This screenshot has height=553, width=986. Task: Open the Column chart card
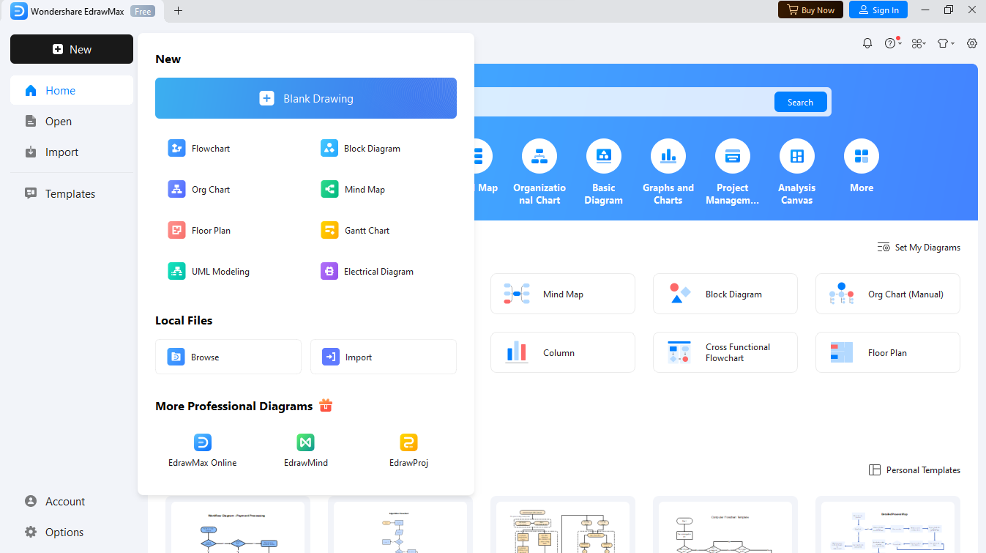pyautogui.click(x=563, y=352)
